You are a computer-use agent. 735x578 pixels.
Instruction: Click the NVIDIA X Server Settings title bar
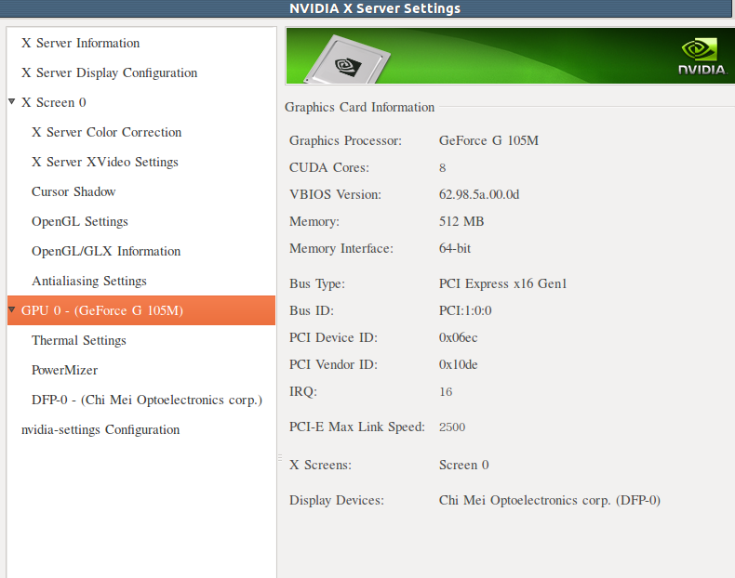click(366, 8)
